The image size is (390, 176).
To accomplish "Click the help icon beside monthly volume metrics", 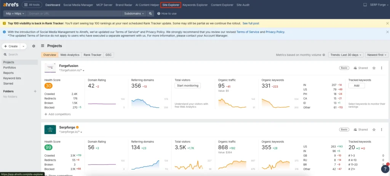I will click(x=324, y=55).
